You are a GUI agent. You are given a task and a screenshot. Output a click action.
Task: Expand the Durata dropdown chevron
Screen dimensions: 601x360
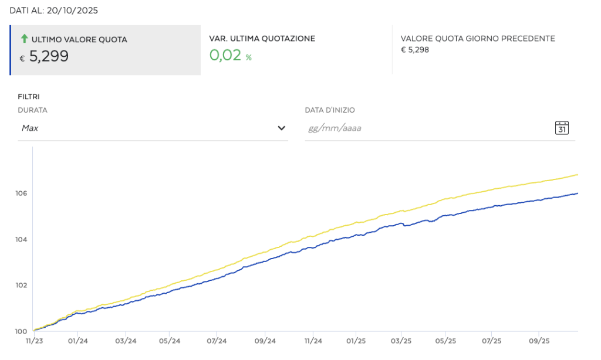(x=281, y=128)
